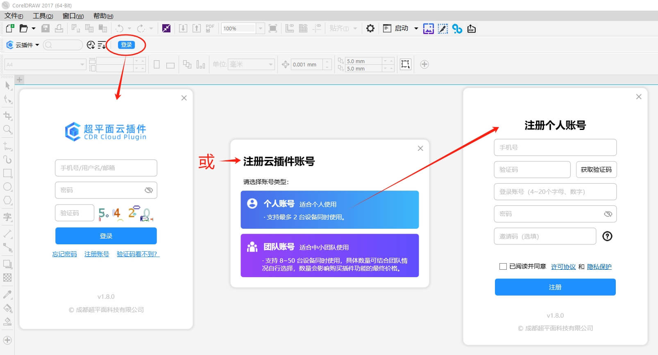Click the Publish to PDF icon
This screenshot has width=658, height=355.
pyautogui.click(x=210, y=28)
